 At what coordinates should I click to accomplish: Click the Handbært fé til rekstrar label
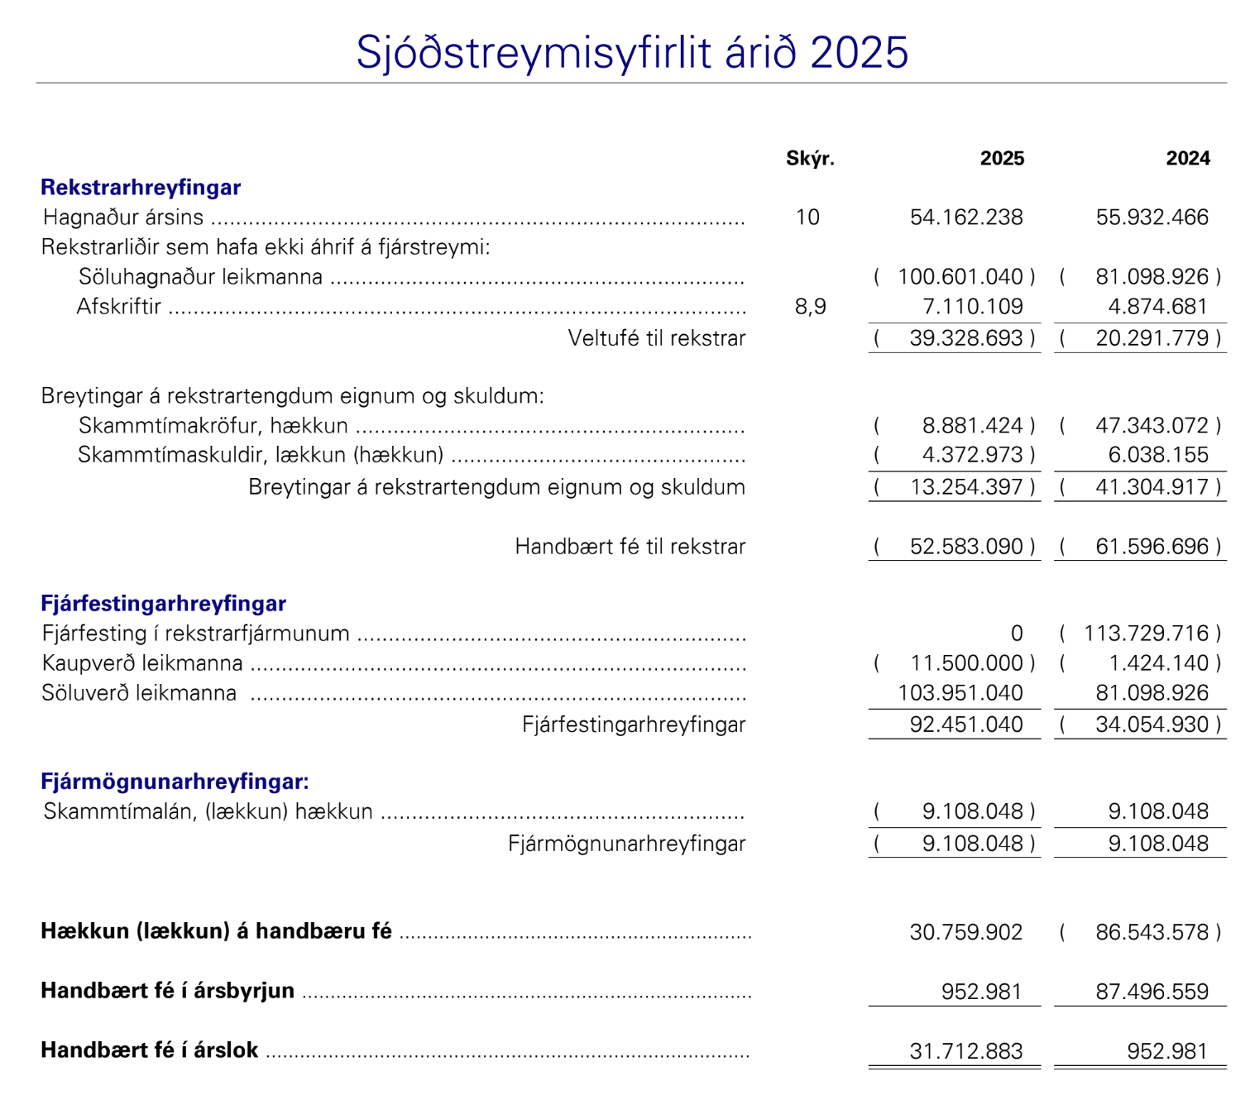point(630,547)
